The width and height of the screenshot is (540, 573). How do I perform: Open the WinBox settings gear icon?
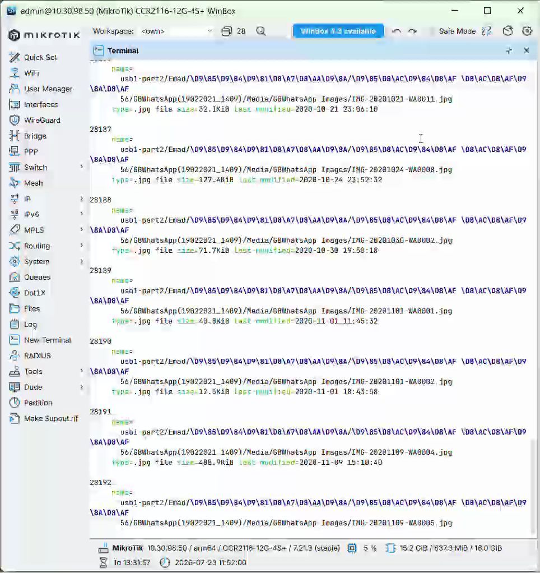(527, 31)
